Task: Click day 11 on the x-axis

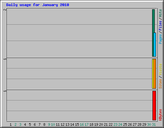Action: click(58, 124)
